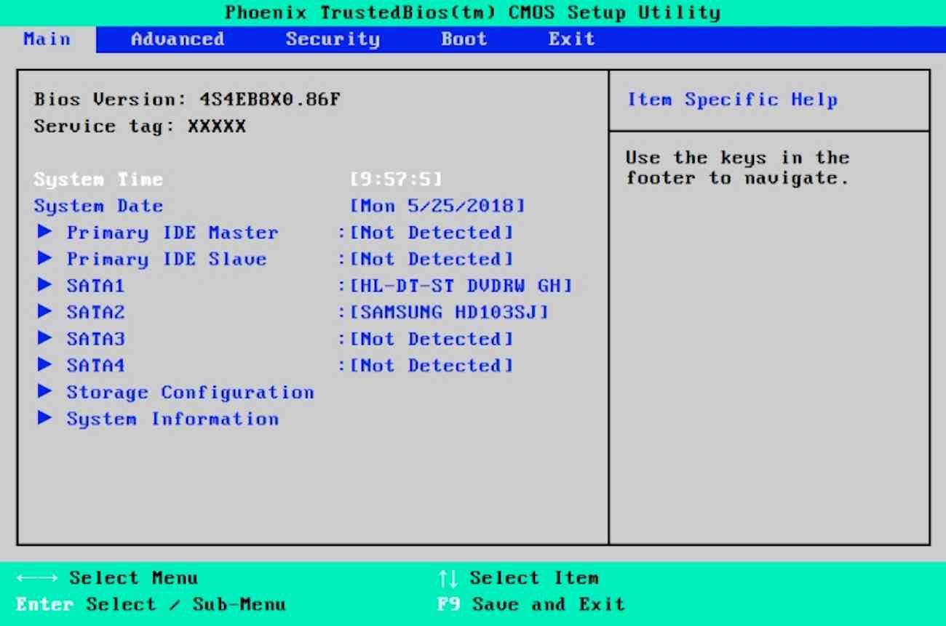Click the HL-DT-ST DVDRW GH value
The width and height of the screenshot is (946, 626).
click(461, 286)
